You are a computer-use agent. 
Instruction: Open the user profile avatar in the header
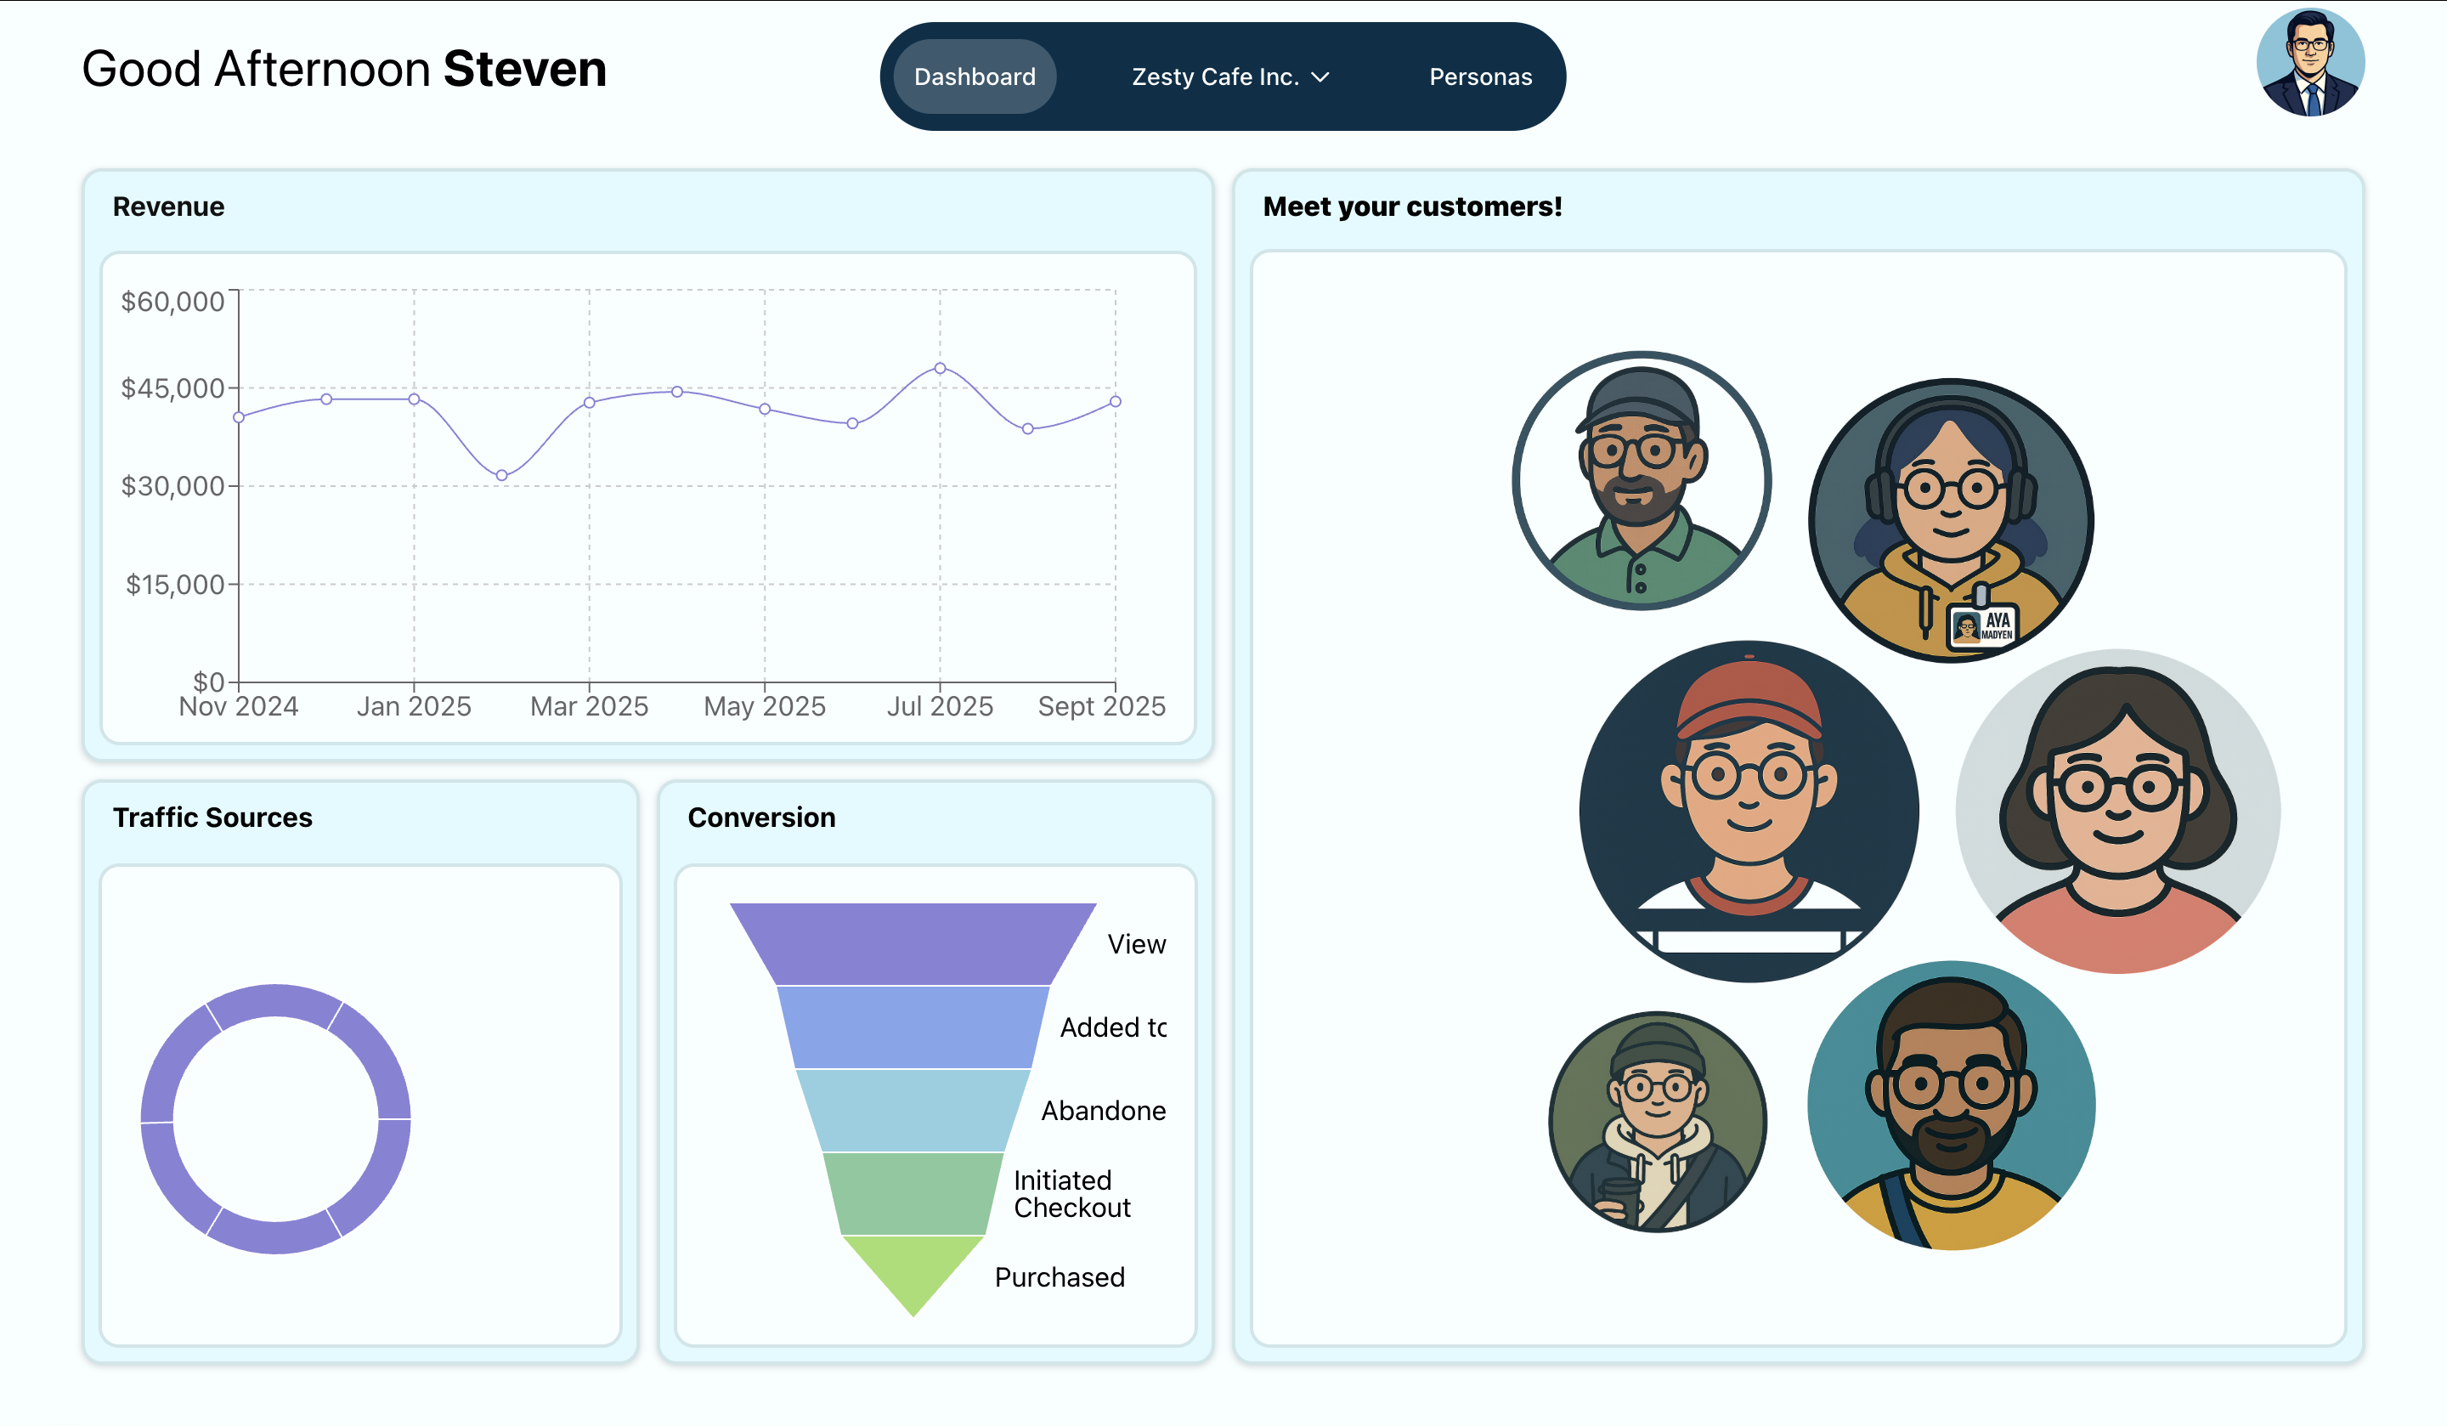click(2310, 63)
